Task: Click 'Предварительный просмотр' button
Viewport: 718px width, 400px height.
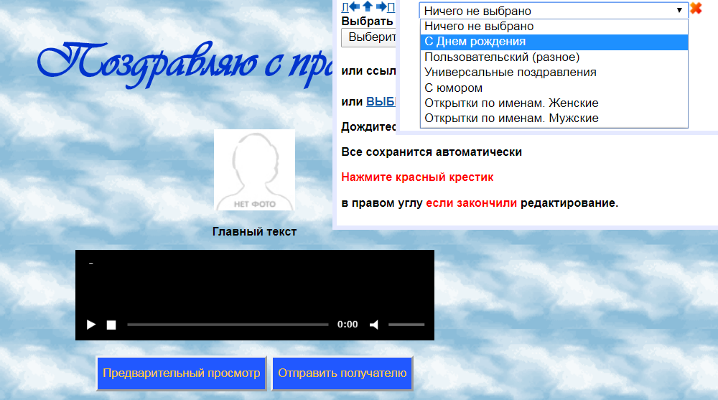Action: point(181,373)
